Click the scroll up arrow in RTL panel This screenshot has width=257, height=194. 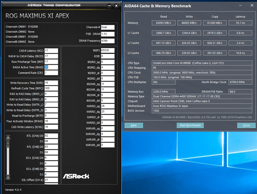point(8,137)
